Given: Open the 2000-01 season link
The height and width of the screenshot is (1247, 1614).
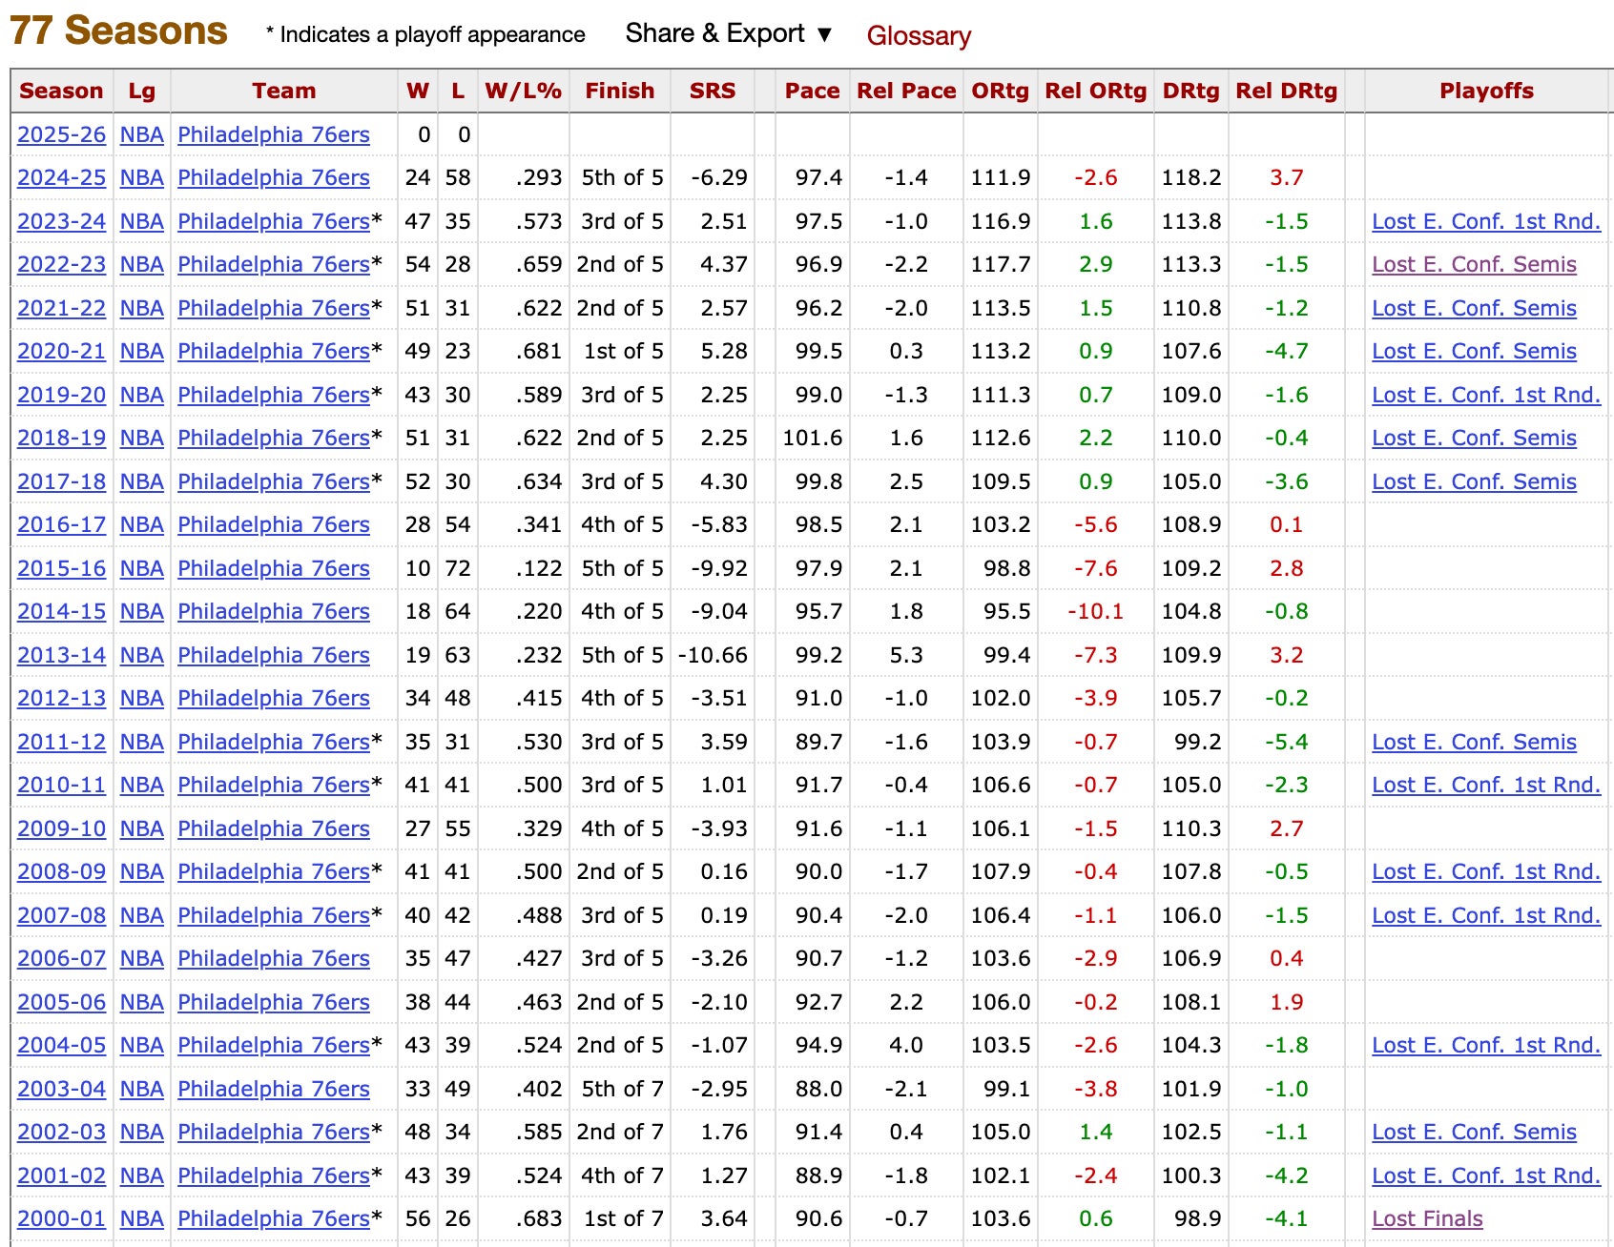Looking at the screenshot, I should 61,1219.
